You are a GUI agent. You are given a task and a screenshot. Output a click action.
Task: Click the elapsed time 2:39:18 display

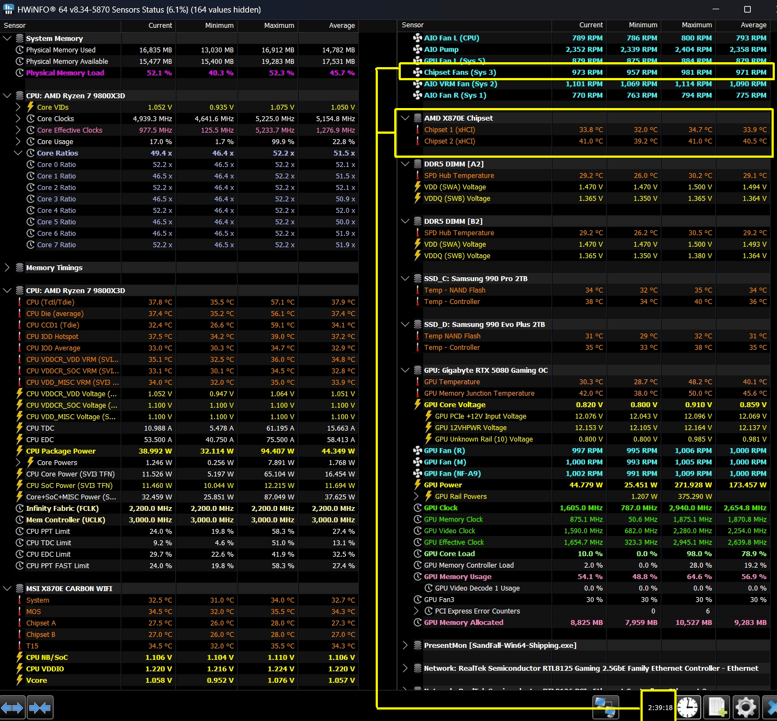[x=660, y=708]
